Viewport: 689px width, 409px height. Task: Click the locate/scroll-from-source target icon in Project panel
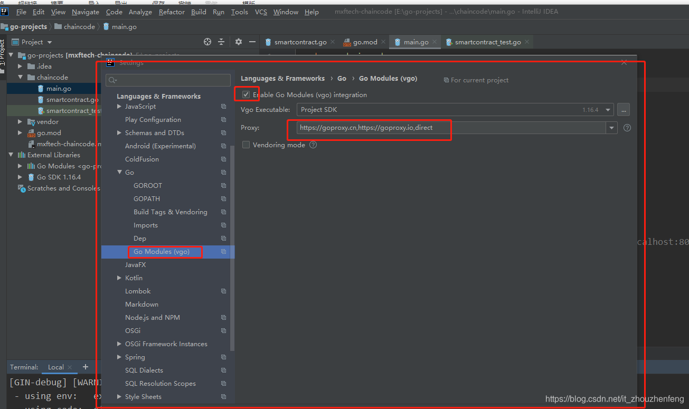pyautogui.click(x=207, y=42)
